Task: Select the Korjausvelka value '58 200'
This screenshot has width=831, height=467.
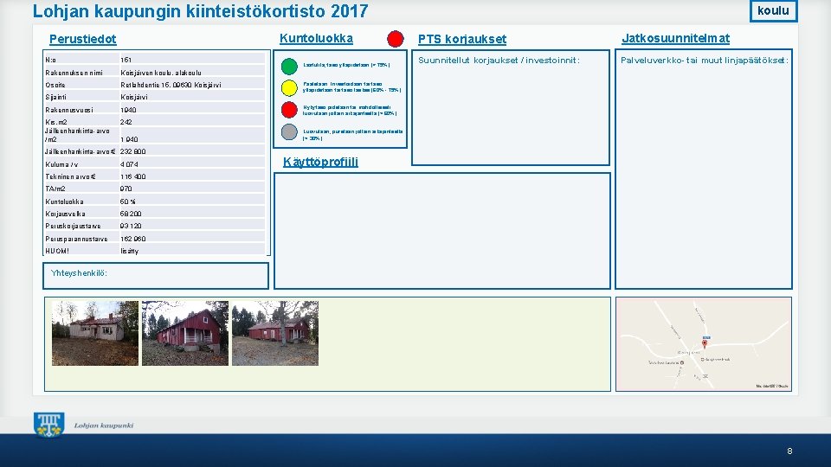Action: tap(131, 214)
